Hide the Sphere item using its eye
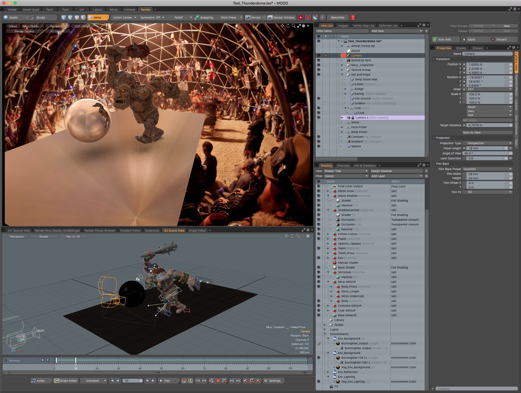The width and height of the screenshot is (521, 393). pyautogui.click(x=318, y=146)
